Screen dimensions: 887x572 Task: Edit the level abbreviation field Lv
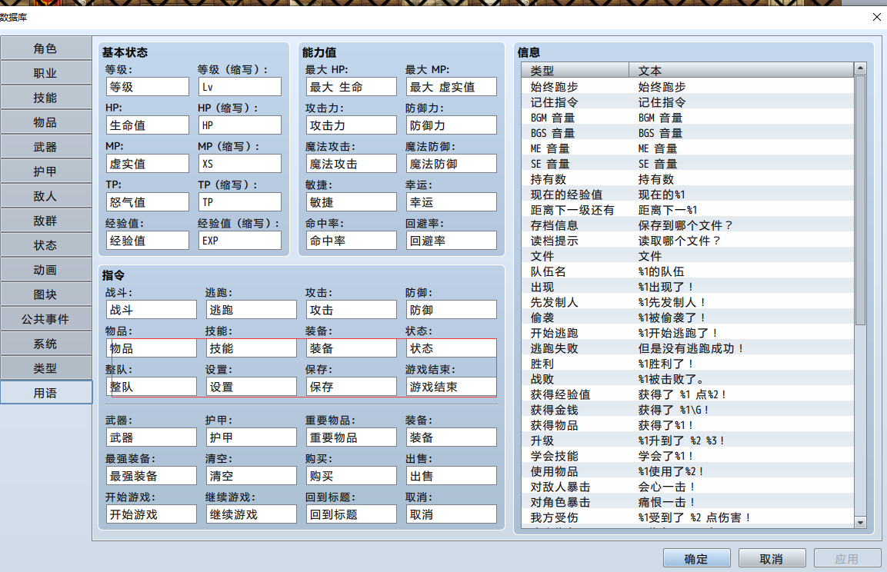click(x=240, y=86)
